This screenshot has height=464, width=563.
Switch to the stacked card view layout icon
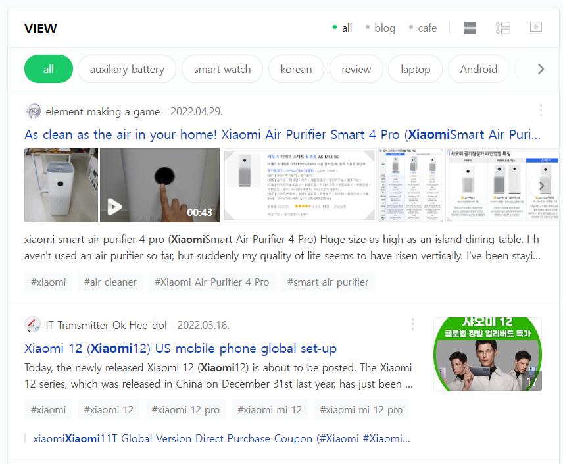pyautogui.click(x=470, y=28)
